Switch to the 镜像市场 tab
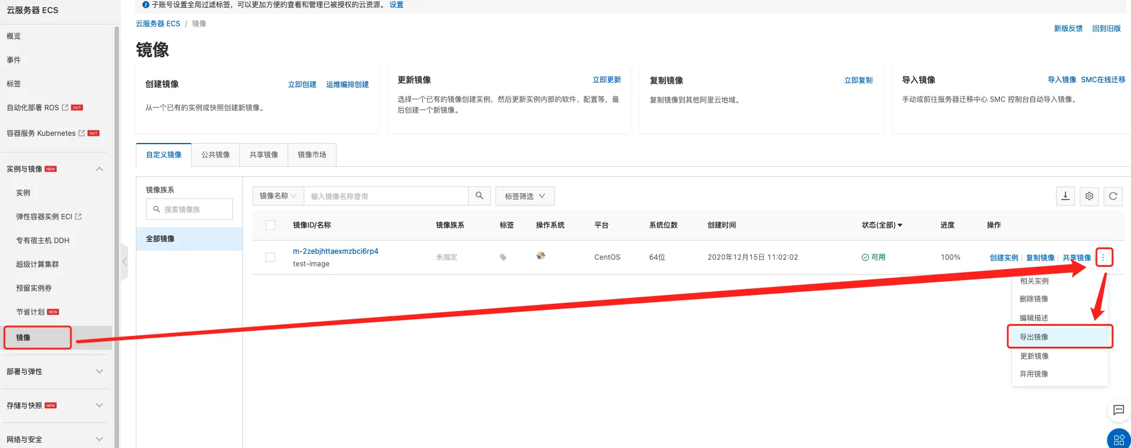 312,155
